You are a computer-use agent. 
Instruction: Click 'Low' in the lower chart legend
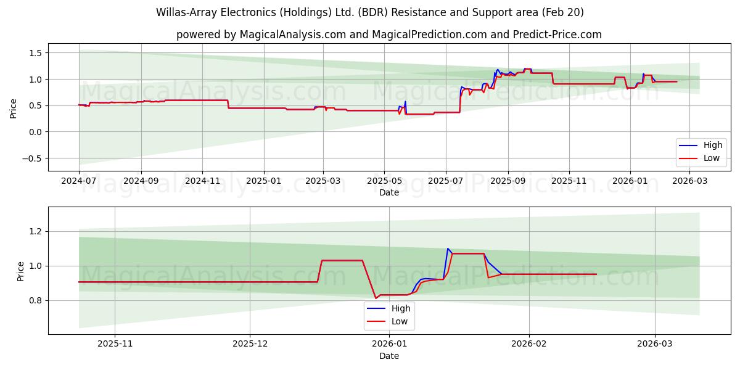tap(400, 321)
